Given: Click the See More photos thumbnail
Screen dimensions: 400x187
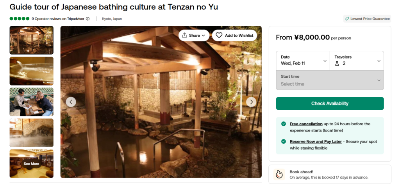Looking at the screenshot, I should [x=32, y=164].
